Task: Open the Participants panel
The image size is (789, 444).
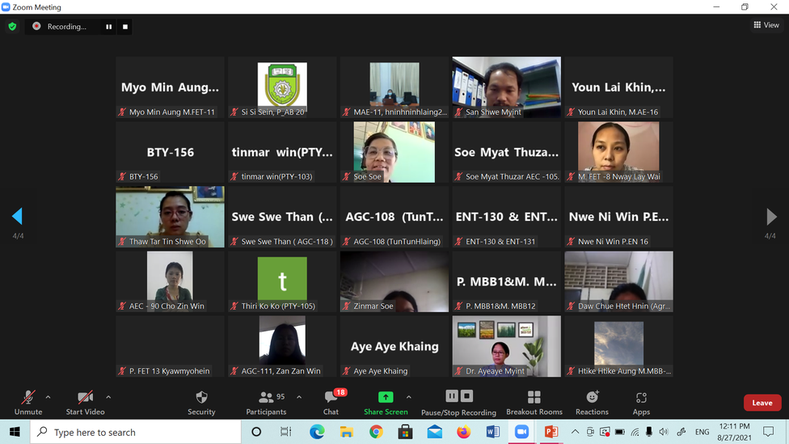Action: (x=266, y=402)
